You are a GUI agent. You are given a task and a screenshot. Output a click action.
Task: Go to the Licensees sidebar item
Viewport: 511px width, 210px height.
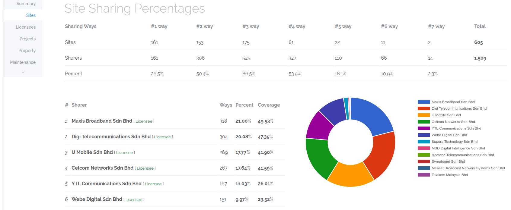[x=26, y=27]
